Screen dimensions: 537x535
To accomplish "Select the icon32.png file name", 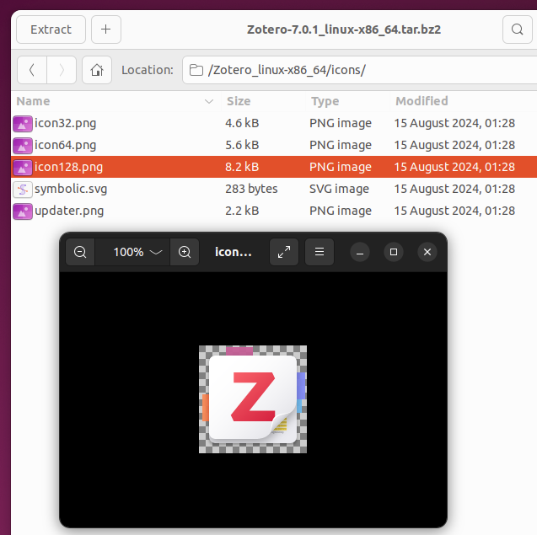I will pos(65,123).
